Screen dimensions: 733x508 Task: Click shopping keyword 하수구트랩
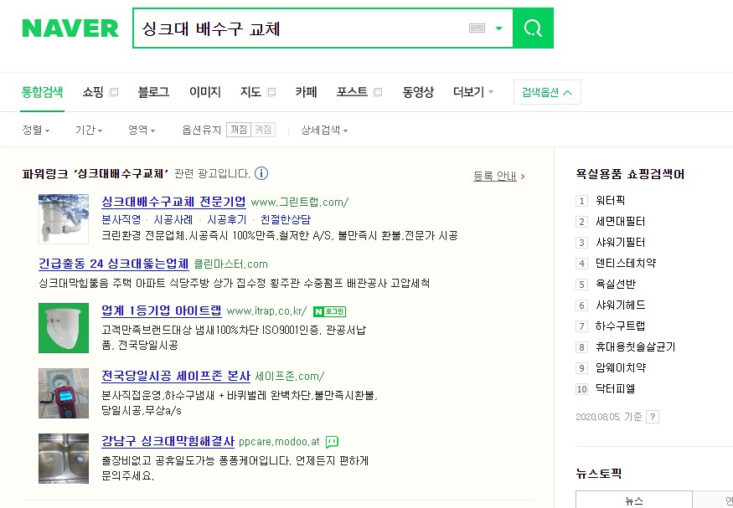click(620, 326)
